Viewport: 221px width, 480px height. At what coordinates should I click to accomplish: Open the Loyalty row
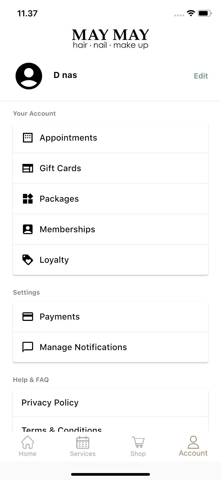coord(111,260)
